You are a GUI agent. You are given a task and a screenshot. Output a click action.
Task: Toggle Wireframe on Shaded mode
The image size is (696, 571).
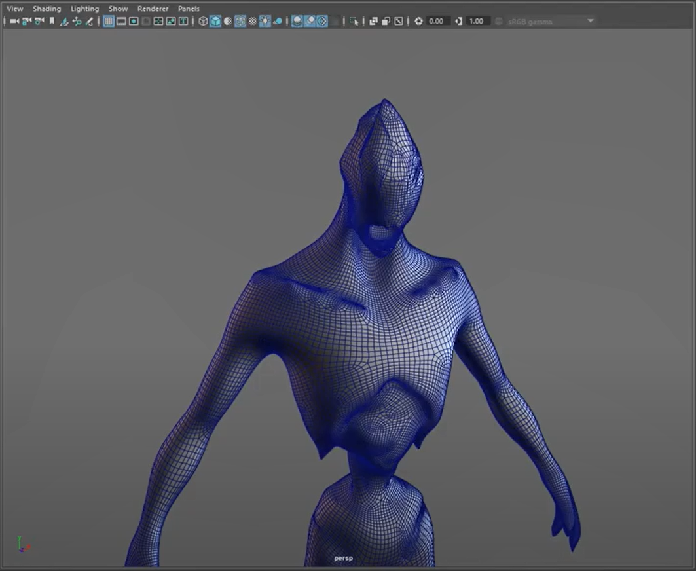(x=240, y=21)
